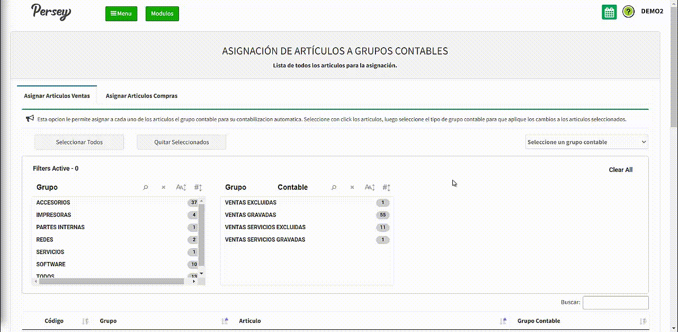678x332 pixels.
Task: Sort the Grupo pane by count
Action: tap(198, 188)
